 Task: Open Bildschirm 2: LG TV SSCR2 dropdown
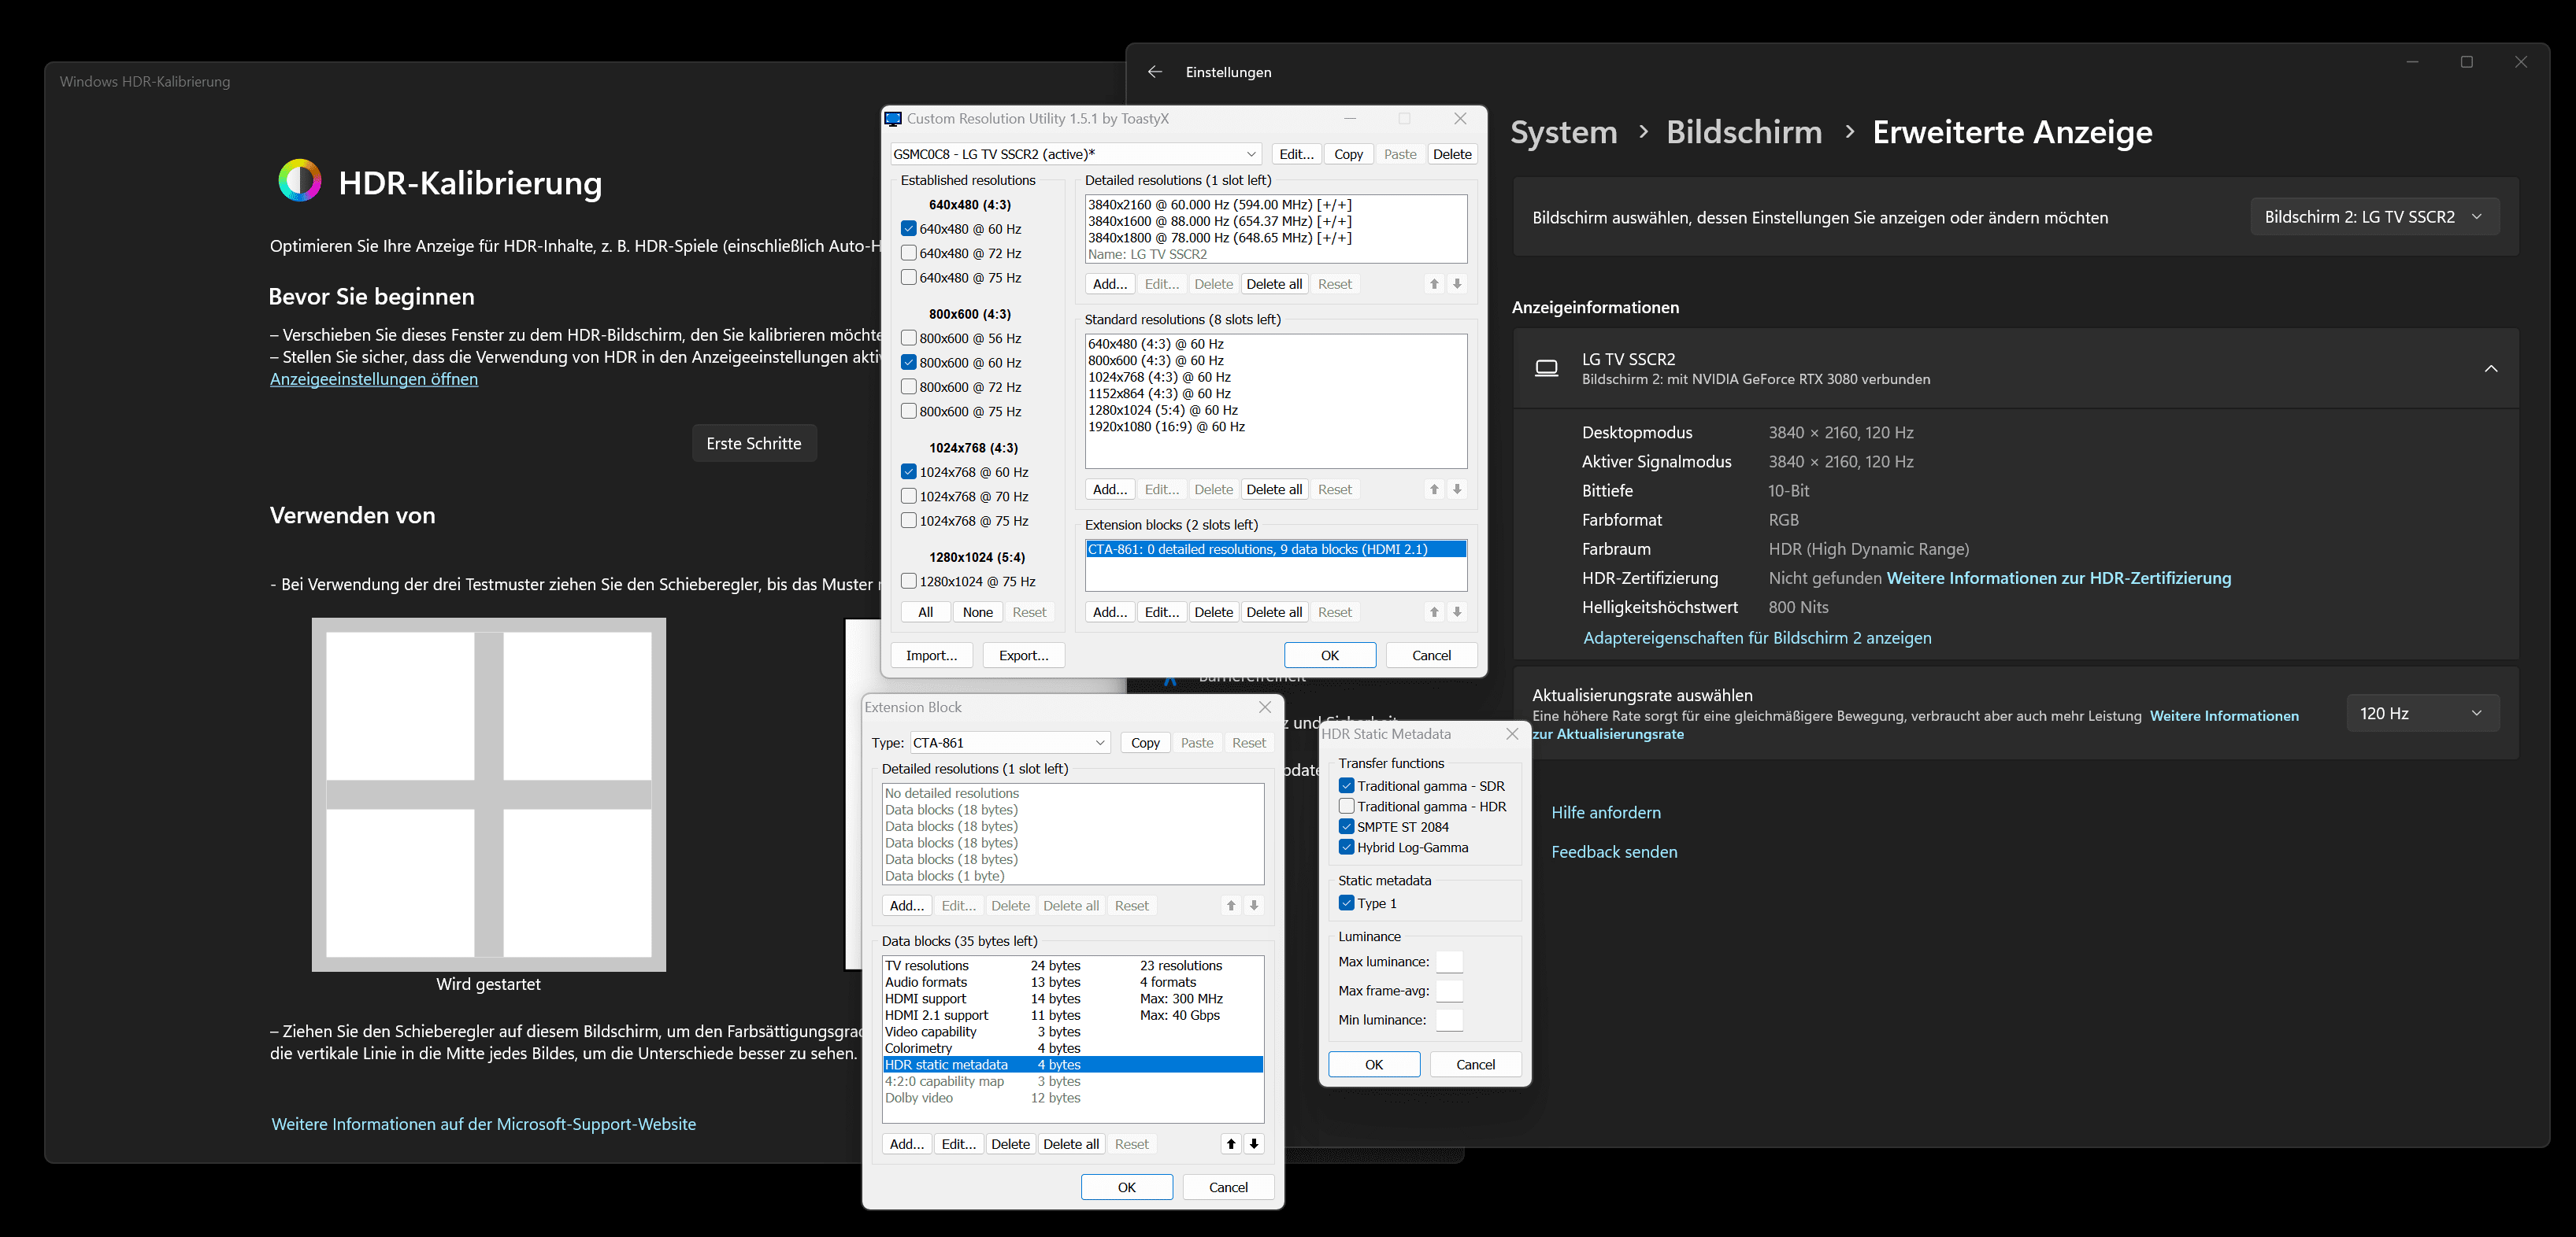(2374, 217)
